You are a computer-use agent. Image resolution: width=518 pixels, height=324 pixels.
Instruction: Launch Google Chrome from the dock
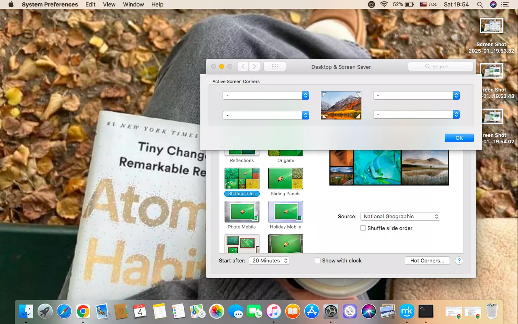point(83,311)
